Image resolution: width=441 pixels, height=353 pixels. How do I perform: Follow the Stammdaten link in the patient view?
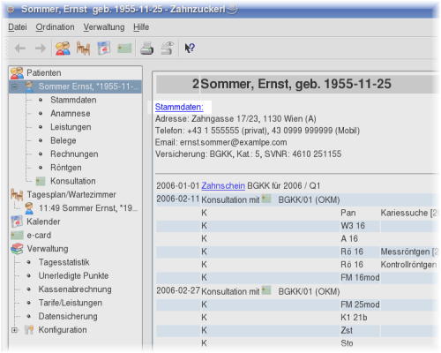click(x=179, y=107)
